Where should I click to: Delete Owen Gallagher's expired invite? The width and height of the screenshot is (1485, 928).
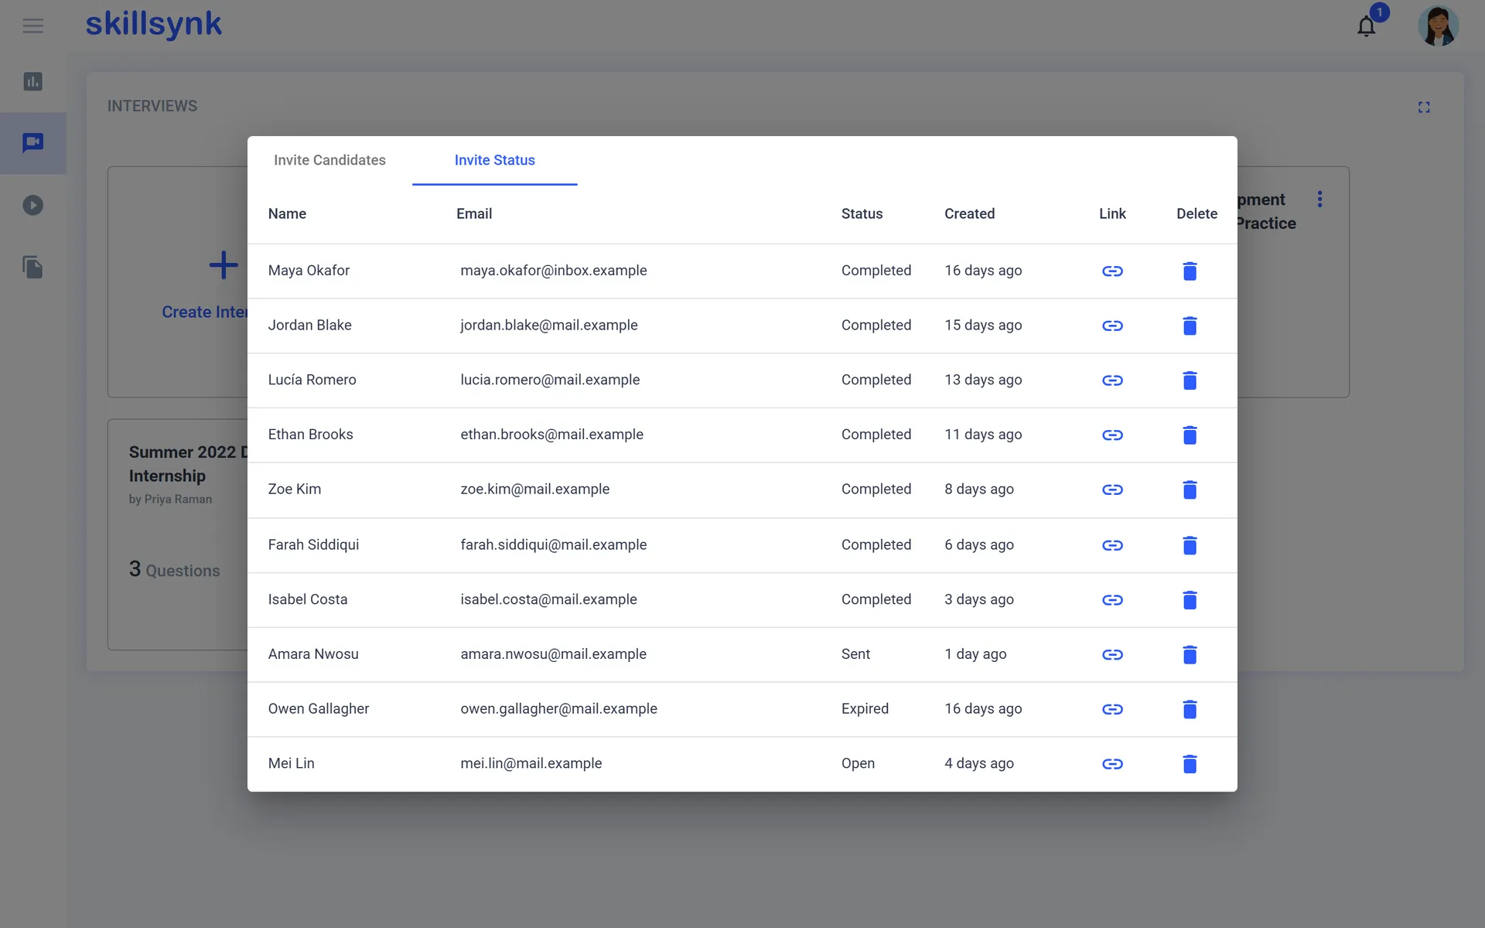pos(1190,709)
